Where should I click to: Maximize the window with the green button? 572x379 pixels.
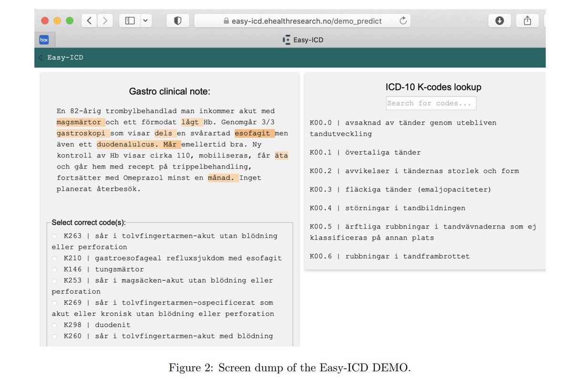click(70, 21)
